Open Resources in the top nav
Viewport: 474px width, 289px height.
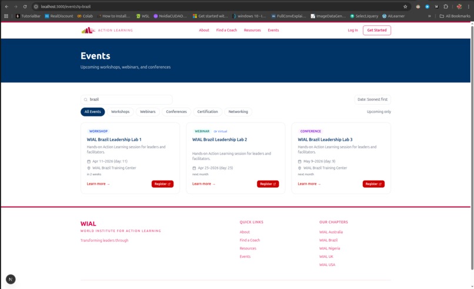pos(252,30)
